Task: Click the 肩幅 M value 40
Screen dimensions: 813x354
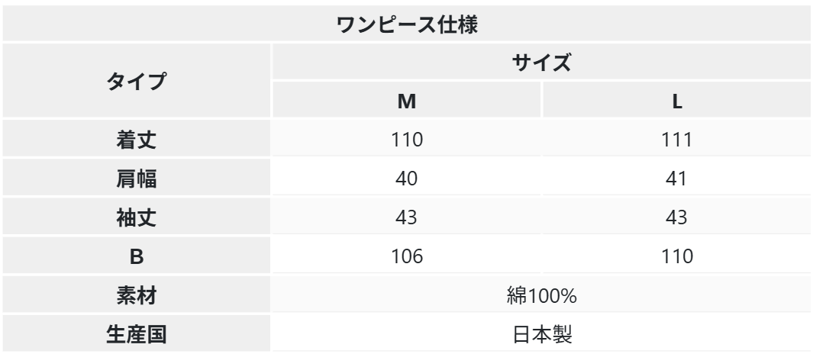Action: tap(406, 179)
